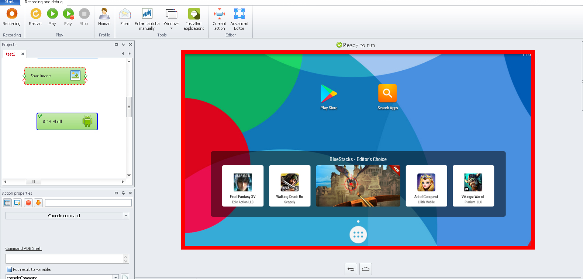Image resolution: width=583 pixels, height=279 pixels.
Task: Open Search Apps in the emulator
Action: pyautogui.click(x=387, y=97)
